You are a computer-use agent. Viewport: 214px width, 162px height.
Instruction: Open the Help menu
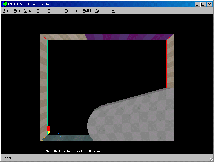point(116,11)
